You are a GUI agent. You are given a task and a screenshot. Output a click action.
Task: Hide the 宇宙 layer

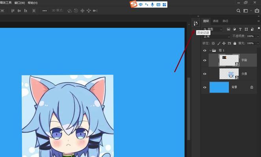[x=205, y=60]
